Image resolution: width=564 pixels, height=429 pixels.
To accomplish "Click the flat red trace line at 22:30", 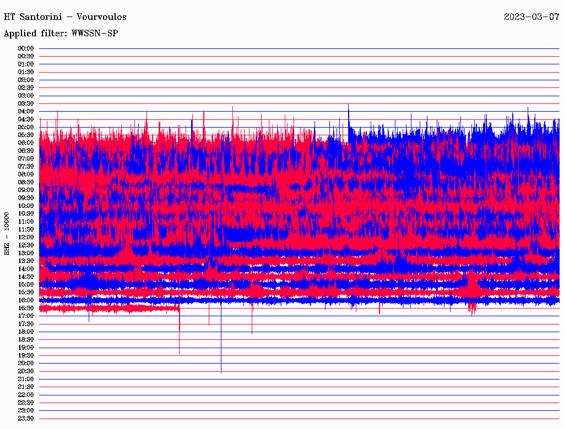I will tap(297, 403).
